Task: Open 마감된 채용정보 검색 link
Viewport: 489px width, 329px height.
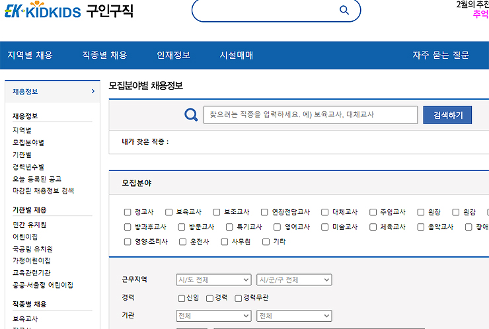Action: [43, 191]
